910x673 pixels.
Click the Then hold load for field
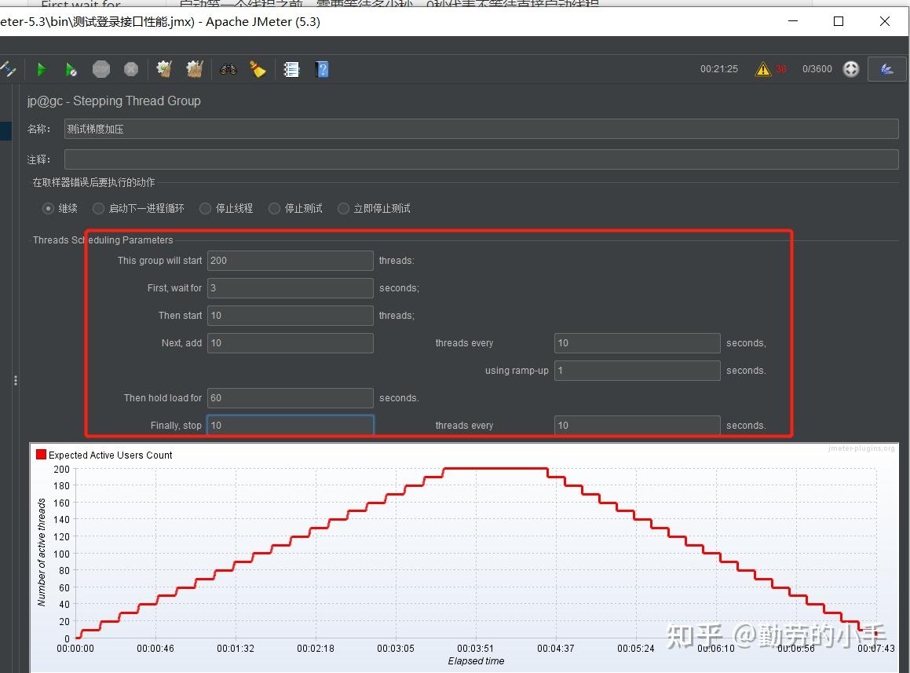point(291,398)
